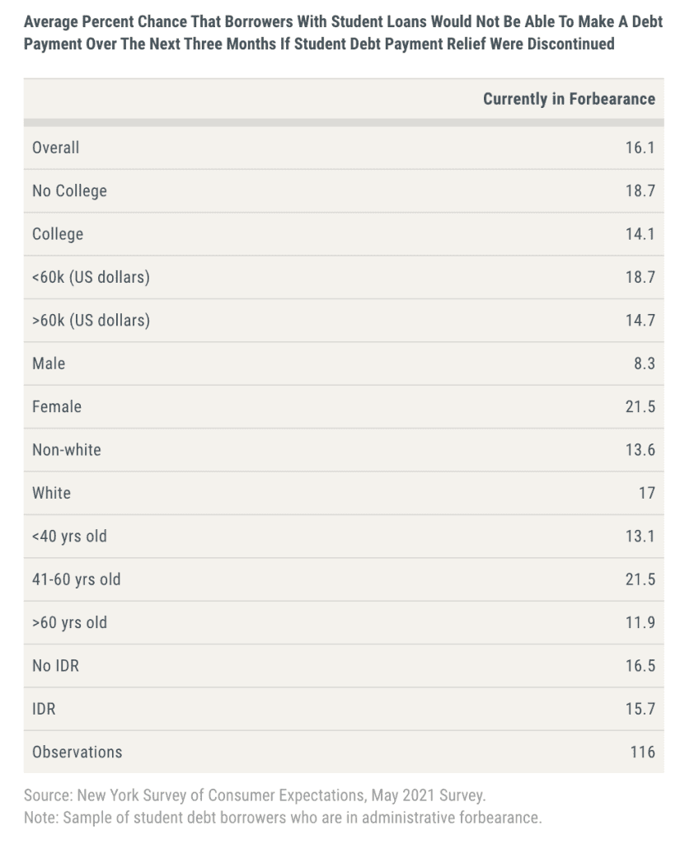Select the '>60 yrs old' value 11.9
The image size is (699, 844).
coord(640,622)
